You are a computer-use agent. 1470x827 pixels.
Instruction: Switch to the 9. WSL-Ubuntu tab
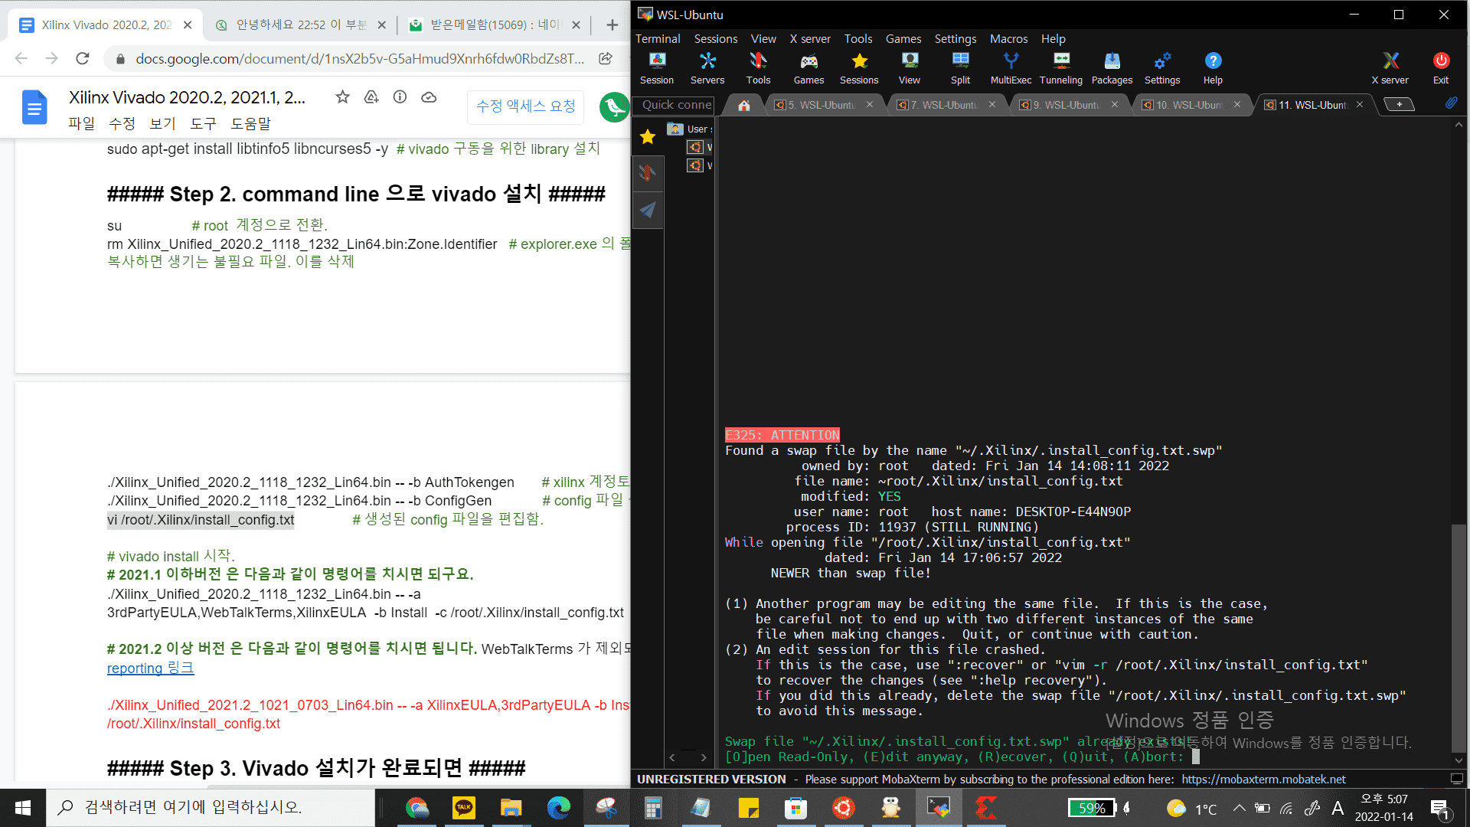(x=1070, y=105)
